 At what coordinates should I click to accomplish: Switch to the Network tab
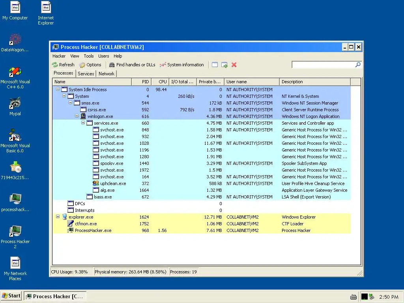pyautogui.click(x=107, y=74)
